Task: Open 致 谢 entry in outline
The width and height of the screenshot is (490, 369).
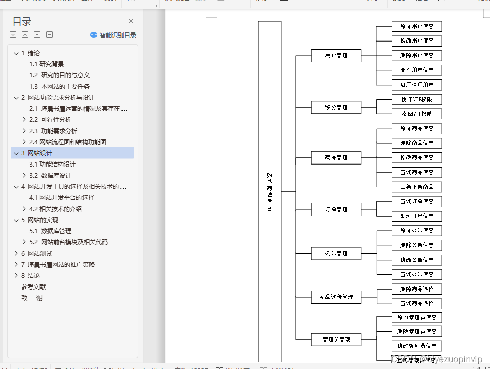Action: pyautogui.click(x=32, y=298)
